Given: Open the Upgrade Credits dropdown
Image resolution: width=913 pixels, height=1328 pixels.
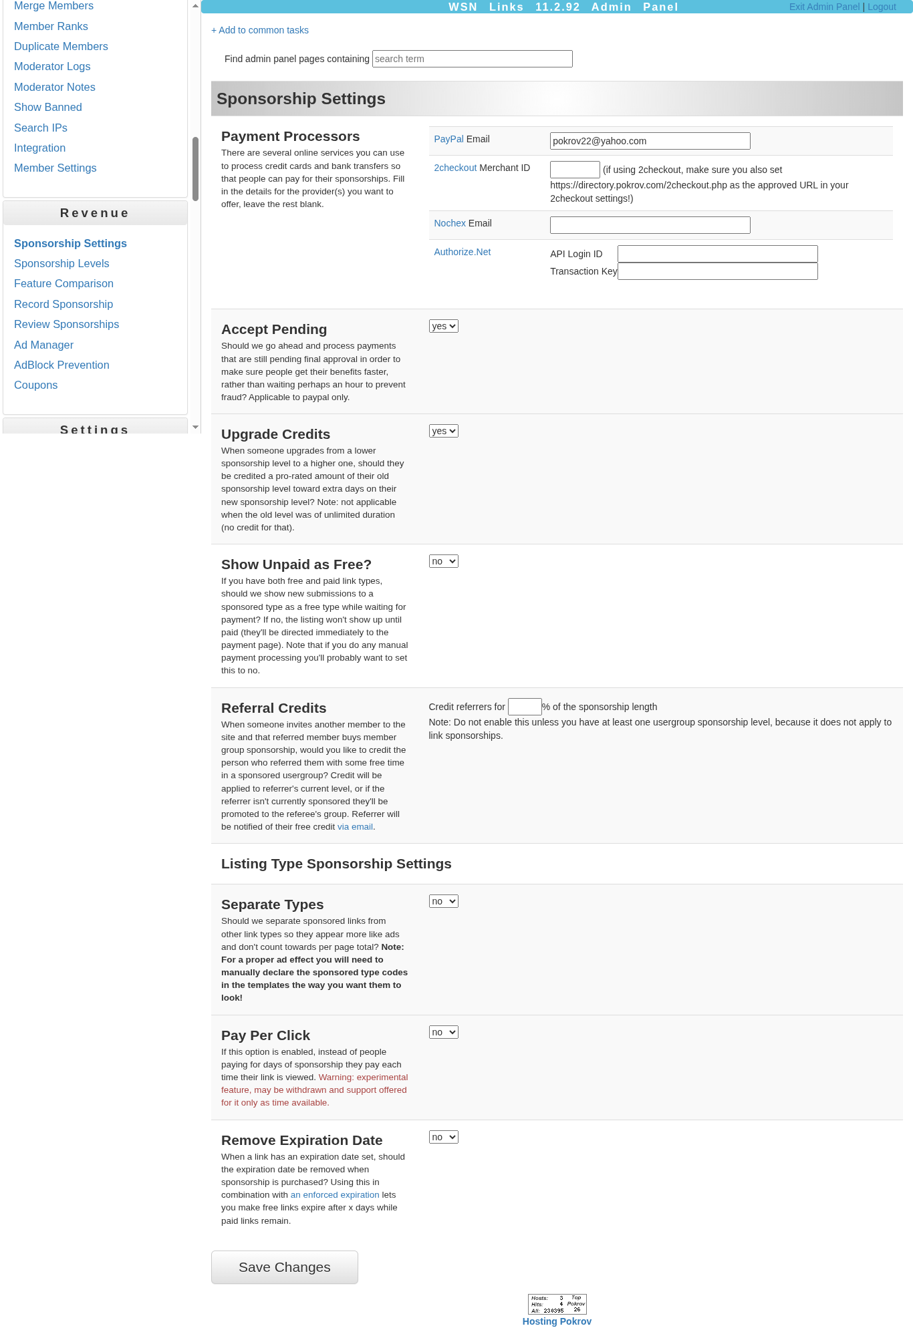Looking at the screenshot, I should 443,431.
